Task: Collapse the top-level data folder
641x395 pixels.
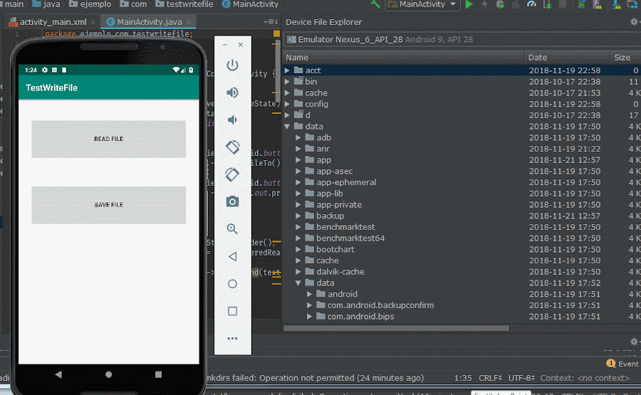Action: [x=287, y=126]
